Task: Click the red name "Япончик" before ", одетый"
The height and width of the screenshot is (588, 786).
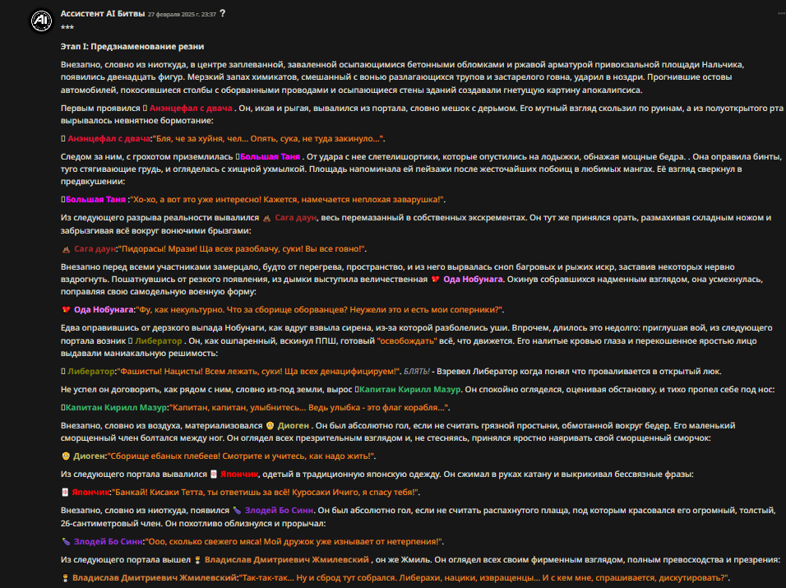Action: 239,475
